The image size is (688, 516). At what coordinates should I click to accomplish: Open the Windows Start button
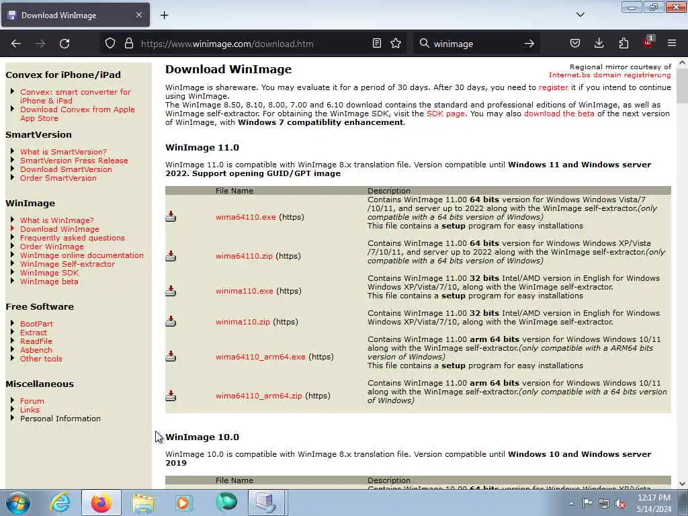pos(18,503)
